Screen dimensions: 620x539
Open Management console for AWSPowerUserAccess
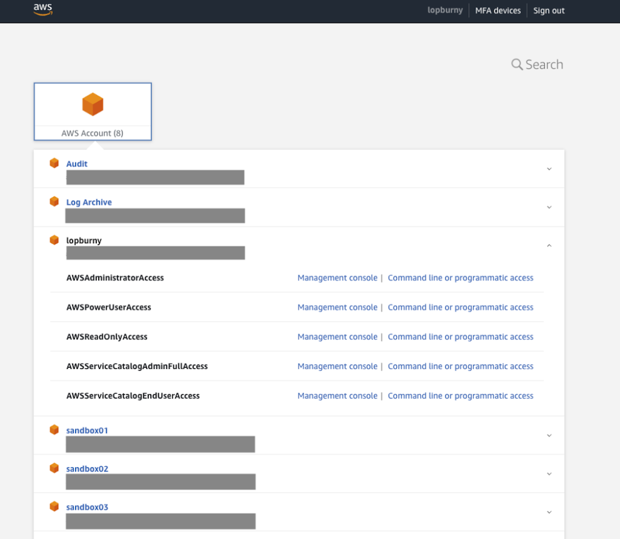(337, 307)
